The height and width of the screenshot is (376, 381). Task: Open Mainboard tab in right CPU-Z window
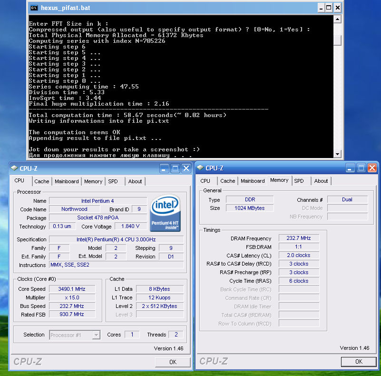click(253, 181)
